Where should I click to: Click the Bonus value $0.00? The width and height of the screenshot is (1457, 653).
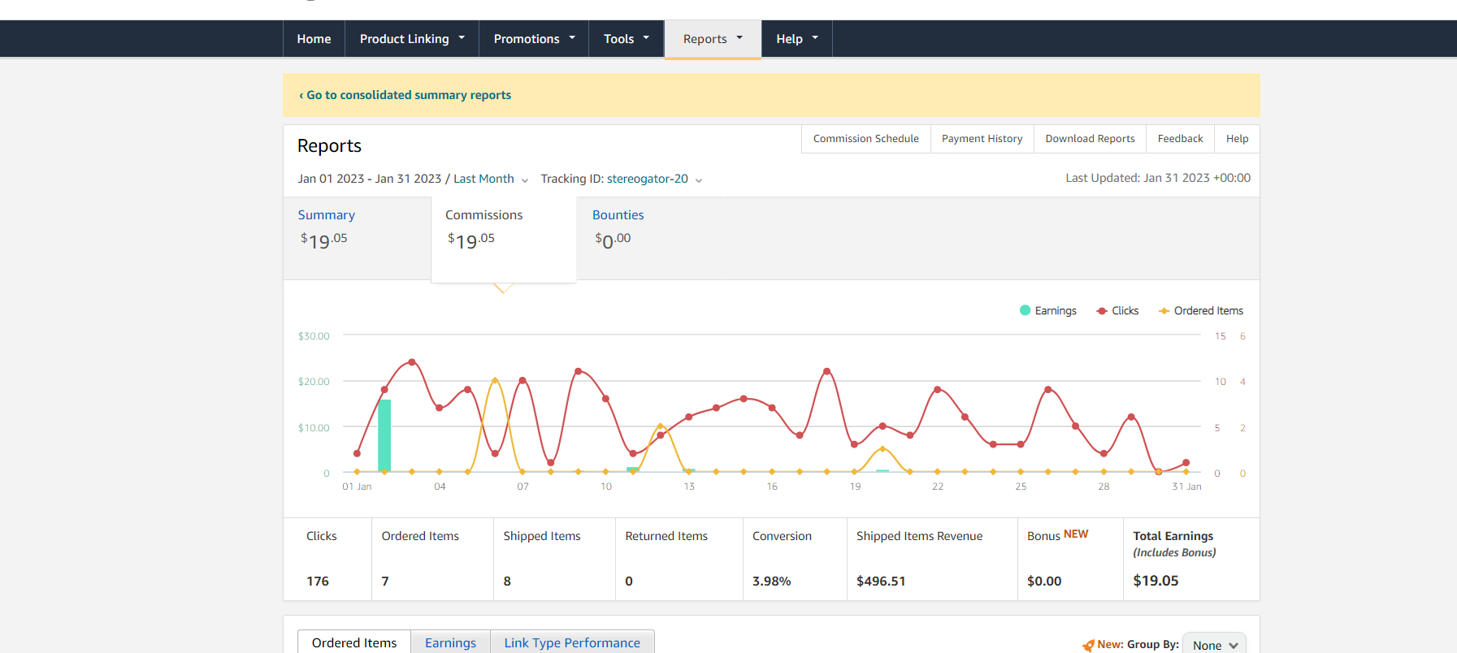click(x=1044, y=582)
